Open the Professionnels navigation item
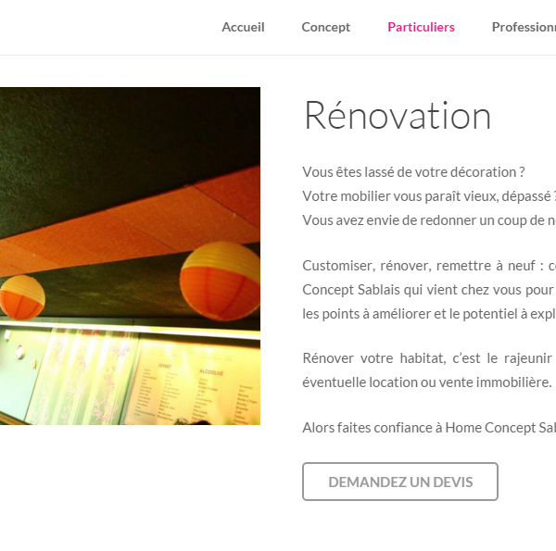556x551 pixels. tap(524, 27)
